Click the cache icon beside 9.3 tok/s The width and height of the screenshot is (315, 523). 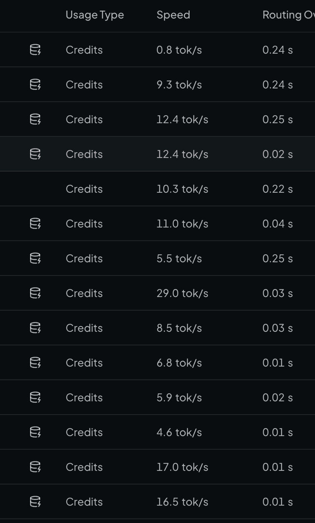coord(35,85)
